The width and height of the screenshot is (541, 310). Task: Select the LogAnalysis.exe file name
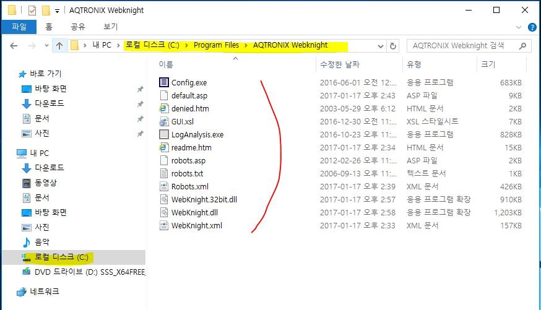pos(197,134)
